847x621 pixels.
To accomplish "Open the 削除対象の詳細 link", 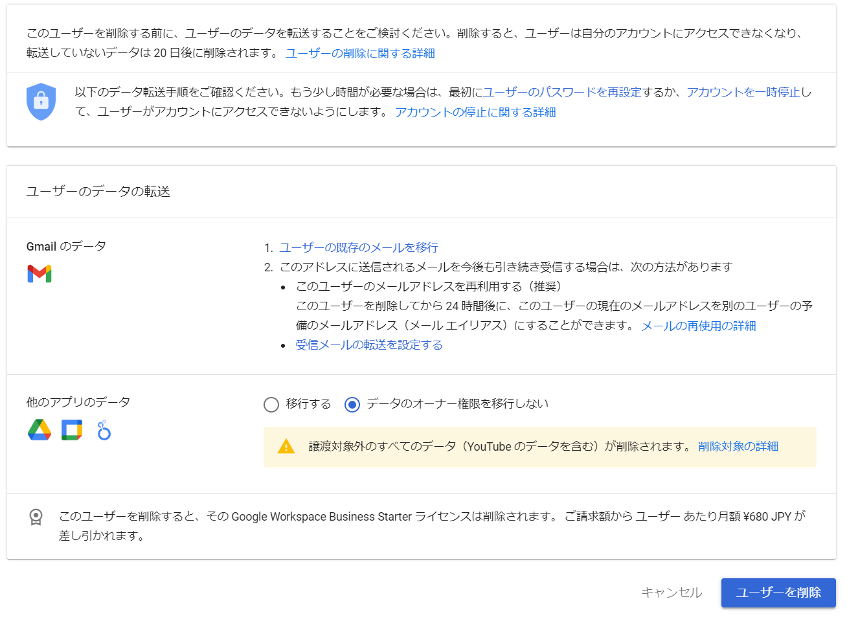I will (x=738, y=446).
